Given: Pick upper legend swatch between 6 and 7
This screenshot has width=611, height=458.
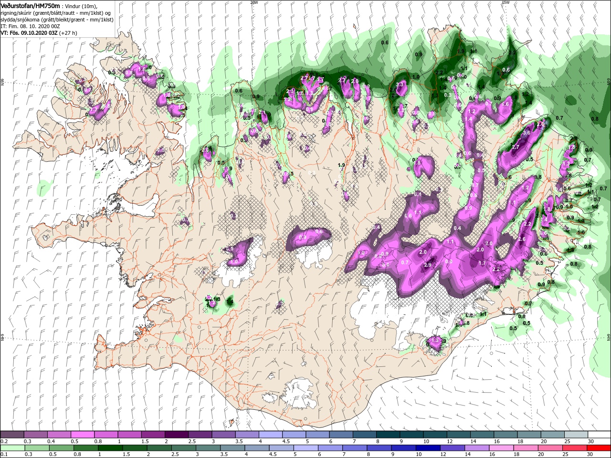Looking at the screenshot, I should coord(340,435).
